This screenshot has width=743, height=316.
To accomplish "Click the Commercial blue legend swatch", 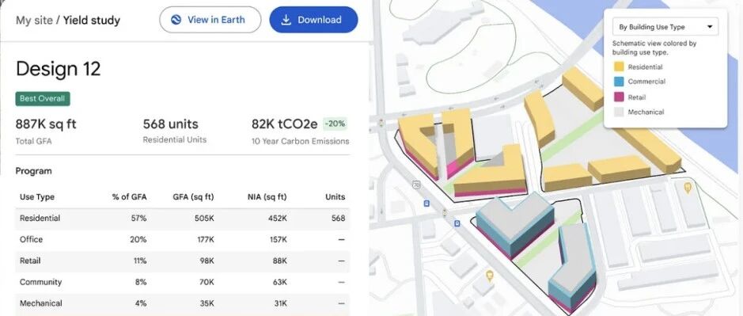I will click(619, 82).
